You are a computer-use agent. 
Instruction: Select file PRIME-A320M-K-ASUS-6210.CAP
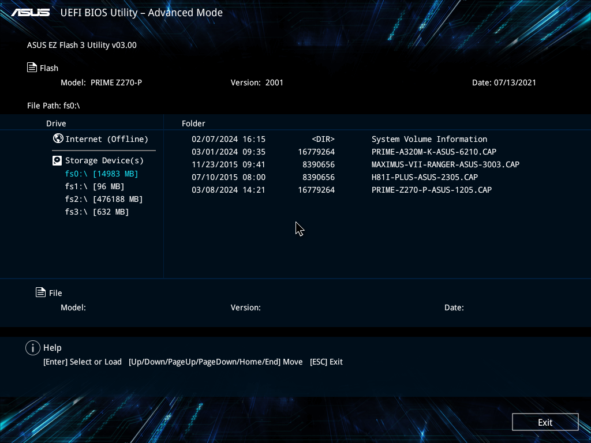[434, 152]
